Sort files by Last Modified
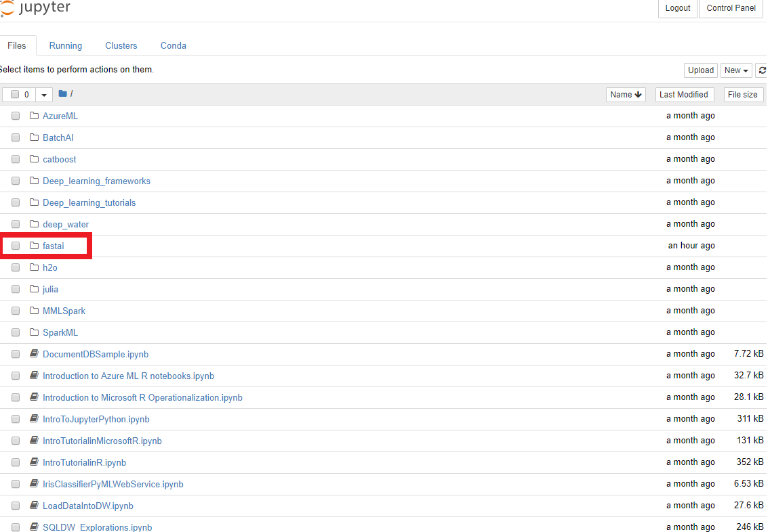The height and width of the screenshot is (532, 770). coord(683,95)
